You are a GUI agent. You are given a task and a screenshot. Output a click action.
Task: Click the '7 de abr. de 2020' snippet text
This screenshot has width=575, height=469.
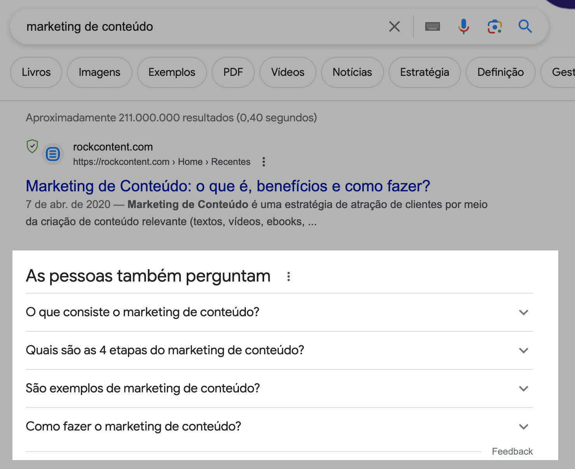68,205
